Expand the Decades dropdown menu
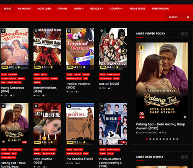Image resolution: width=193 pixels, height=168 pixels. (x=96, y=8)
